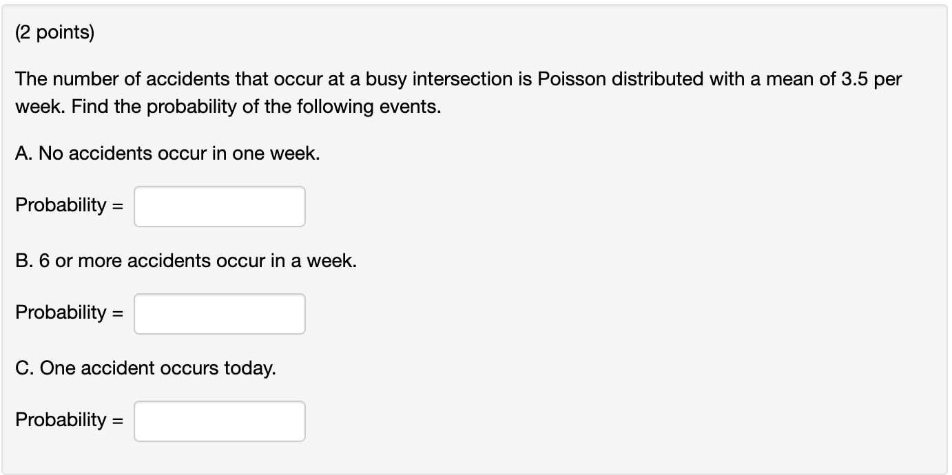The image size is (952, 475).
Task: Select the input box under part C
Action: (219, 421)
